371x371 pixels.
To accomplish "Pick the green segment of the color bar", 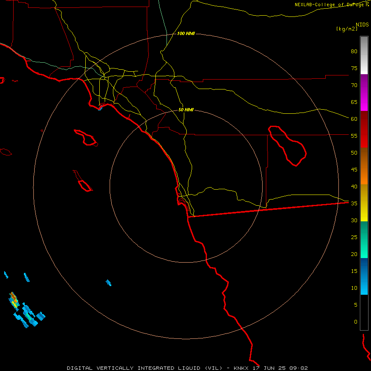I will point(364,240).
